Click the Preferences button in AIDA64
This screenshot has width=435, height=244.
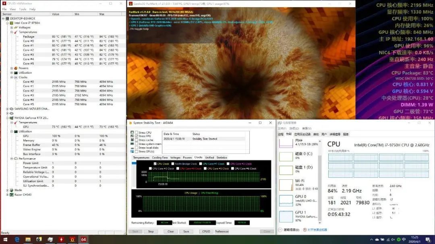click(222, 231)
